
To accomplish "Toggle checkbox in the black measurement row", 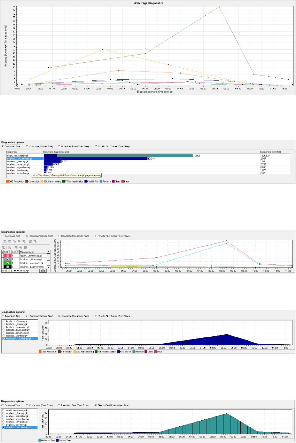I will click(x=8, y=267).
